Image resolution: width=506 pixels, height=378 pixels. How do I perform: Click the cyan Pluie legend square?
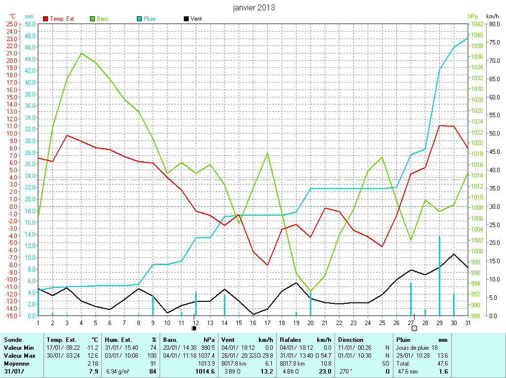[139, 19]
